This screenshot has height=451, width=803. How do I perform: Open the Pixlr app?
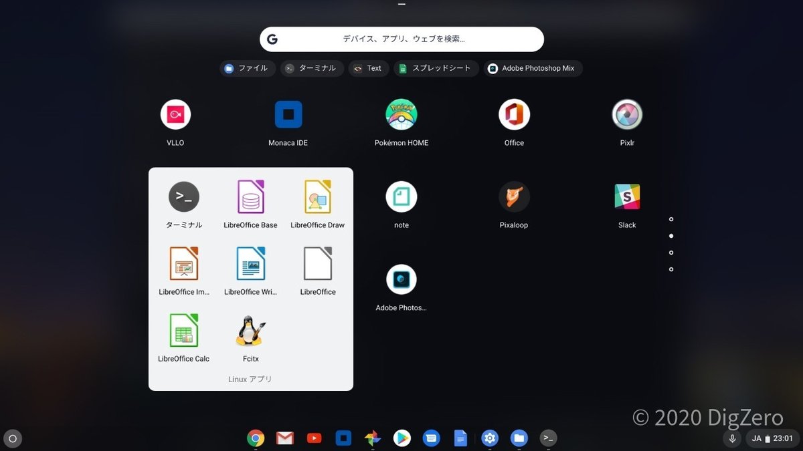(x=627, y=115)
